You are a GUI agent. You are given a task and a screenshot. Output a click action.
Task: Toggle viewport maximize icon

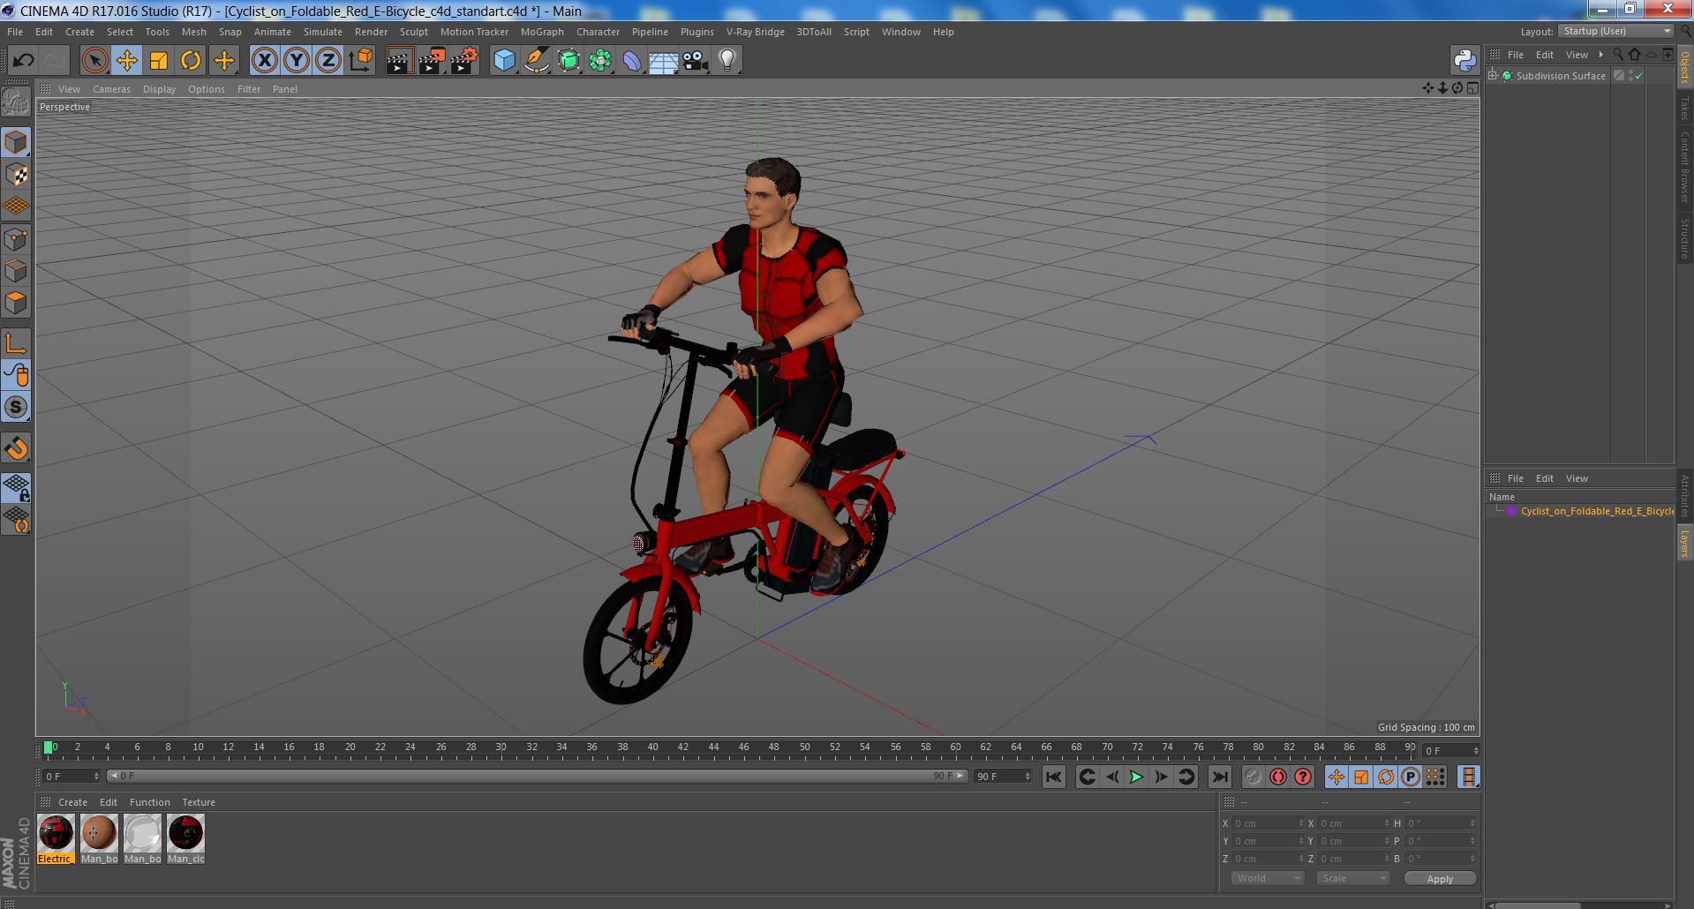[x=1472, y=88]
